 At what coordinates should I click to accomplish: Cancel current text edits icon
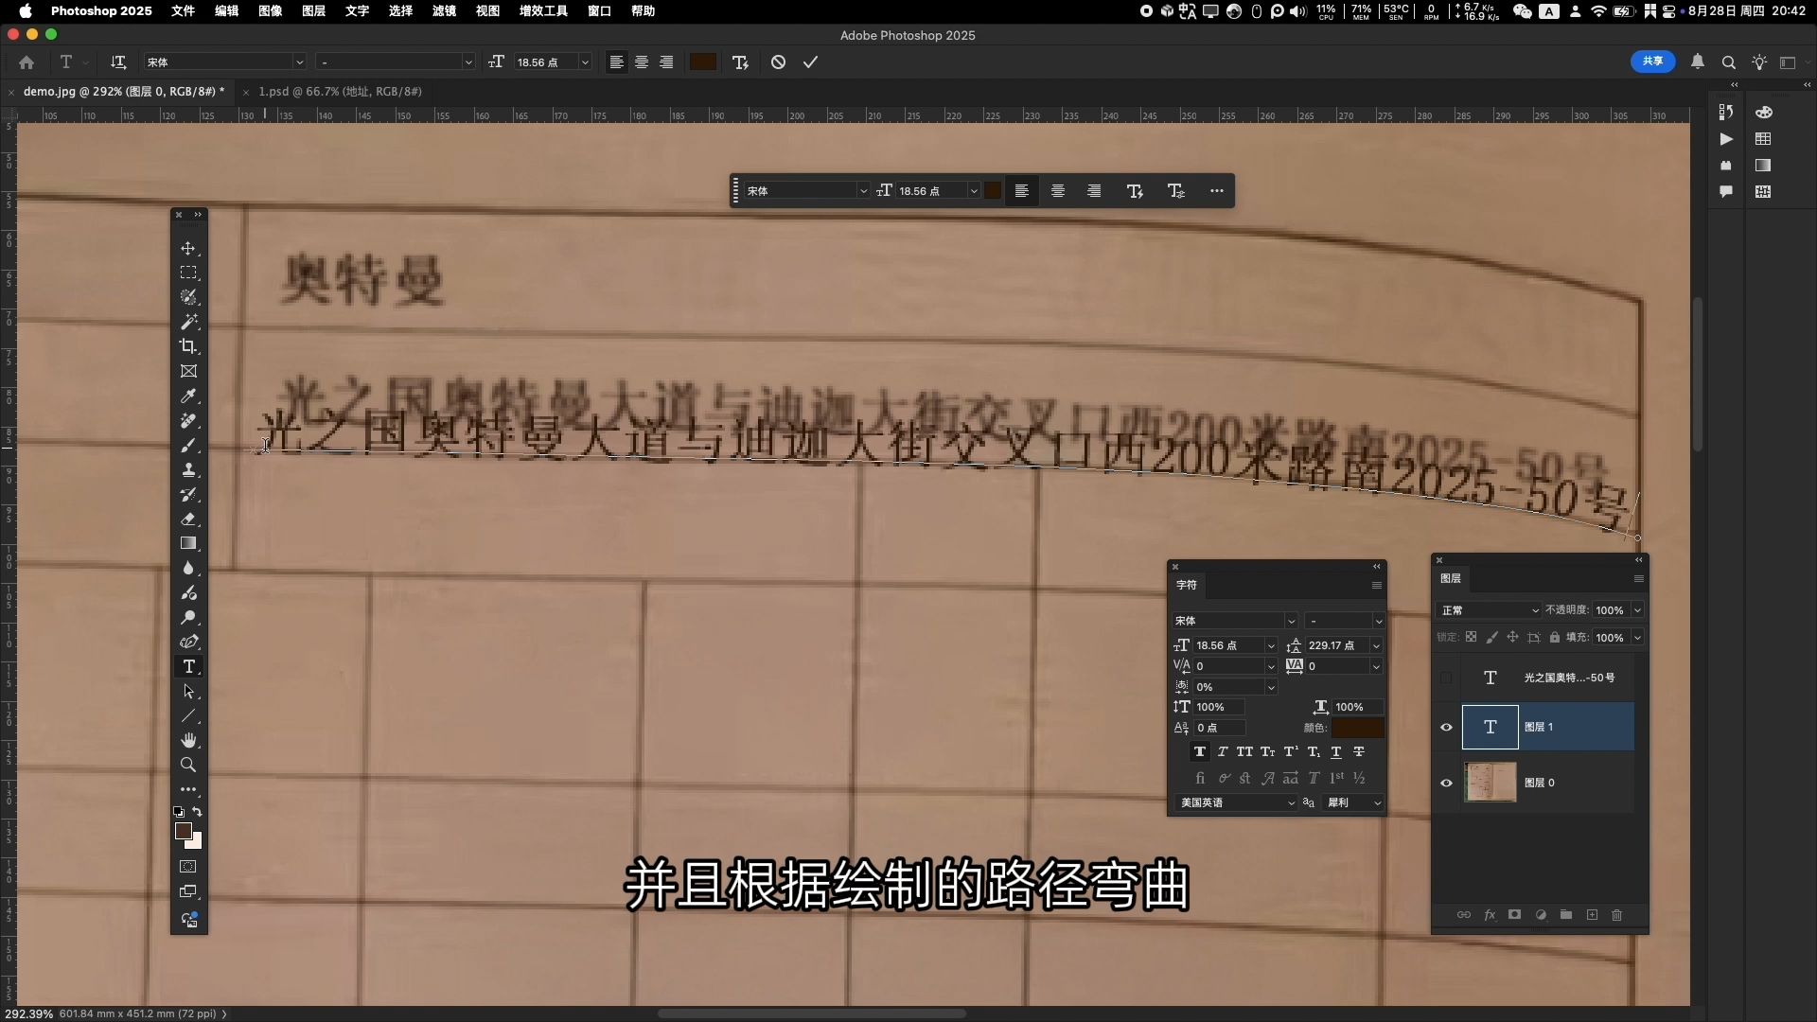tap(778, 62)
